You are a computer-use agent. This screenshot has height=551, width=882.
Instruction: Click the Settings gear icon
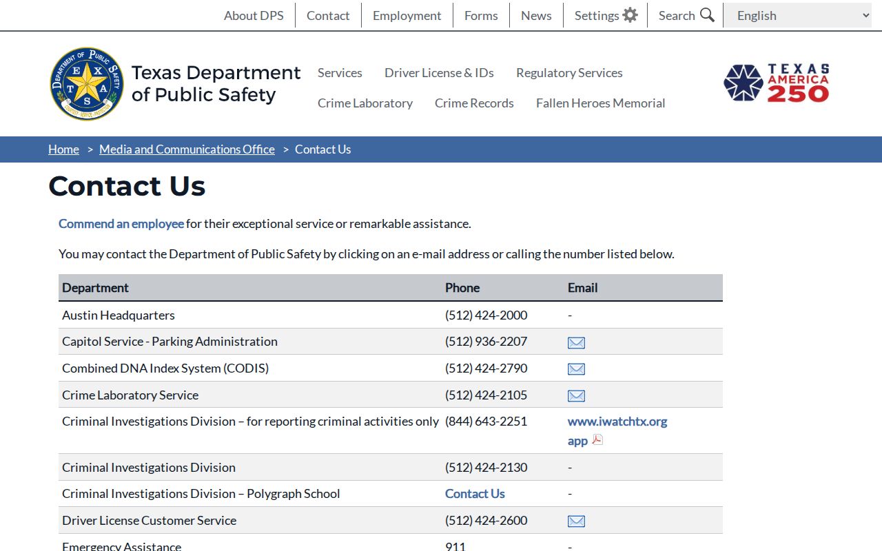pyautogui.click(x=630, y=15)
